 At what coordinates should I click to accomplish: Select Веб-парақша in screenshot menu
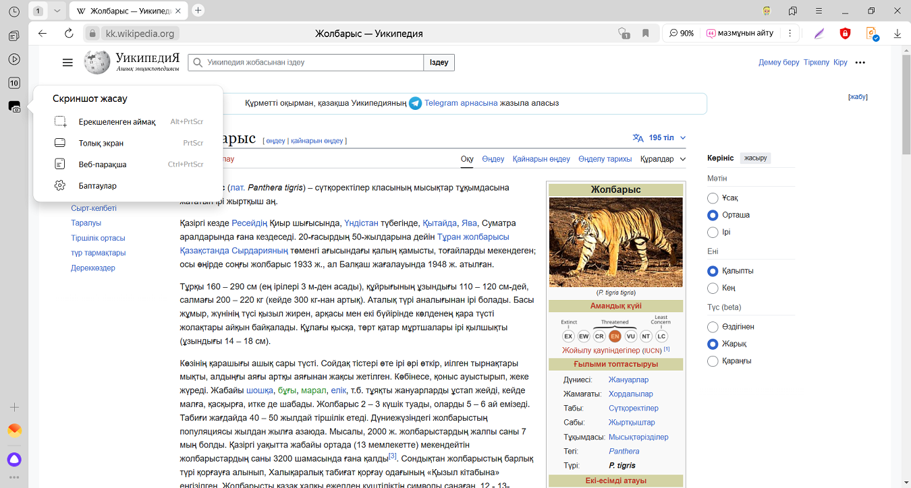(x=103, y=164)
